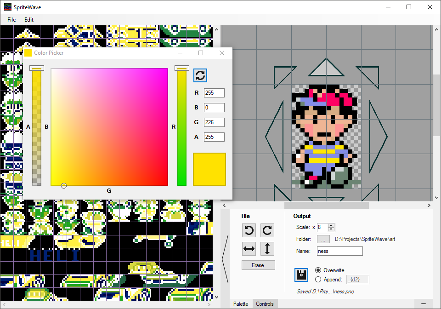Click the tileset horizontal scrollbar right arrow
The height and width of the screenshot is (309, 441).
click(x=209, y=304)
